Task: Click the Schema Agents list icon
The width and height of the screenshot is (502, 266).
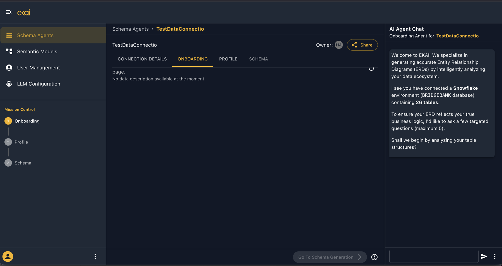Action: click(9, 35)
